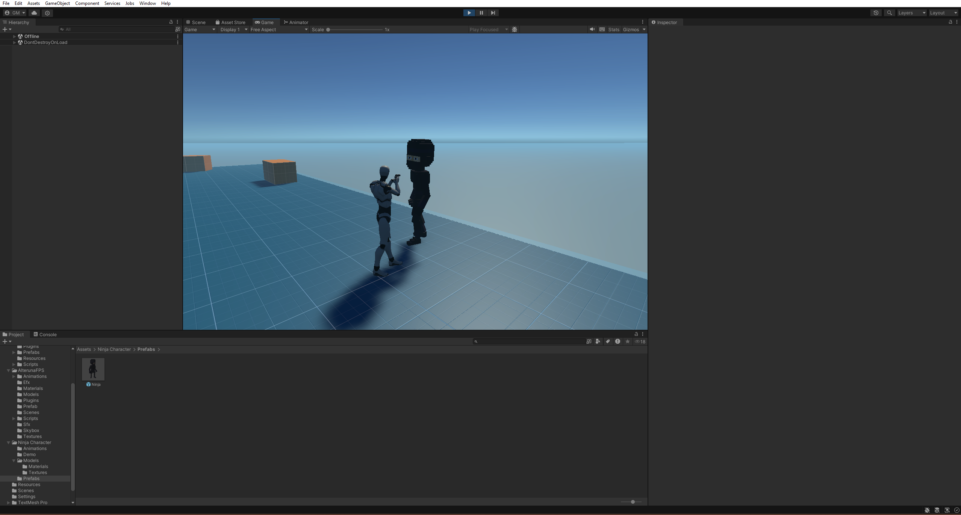Switch to the Animator tab
Viewport: 961px width, 515px height.
tap(296, 22)
